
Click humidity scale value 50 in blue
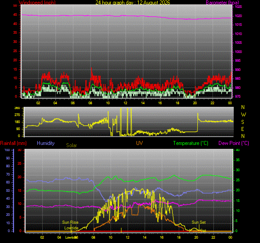coord(8,190)
